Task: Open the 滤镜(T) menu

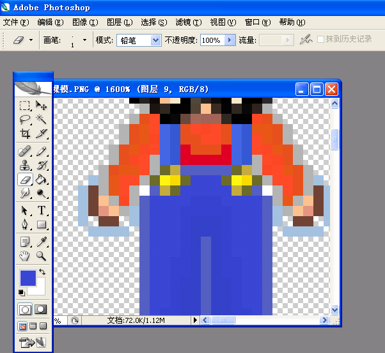Action: 189,22
